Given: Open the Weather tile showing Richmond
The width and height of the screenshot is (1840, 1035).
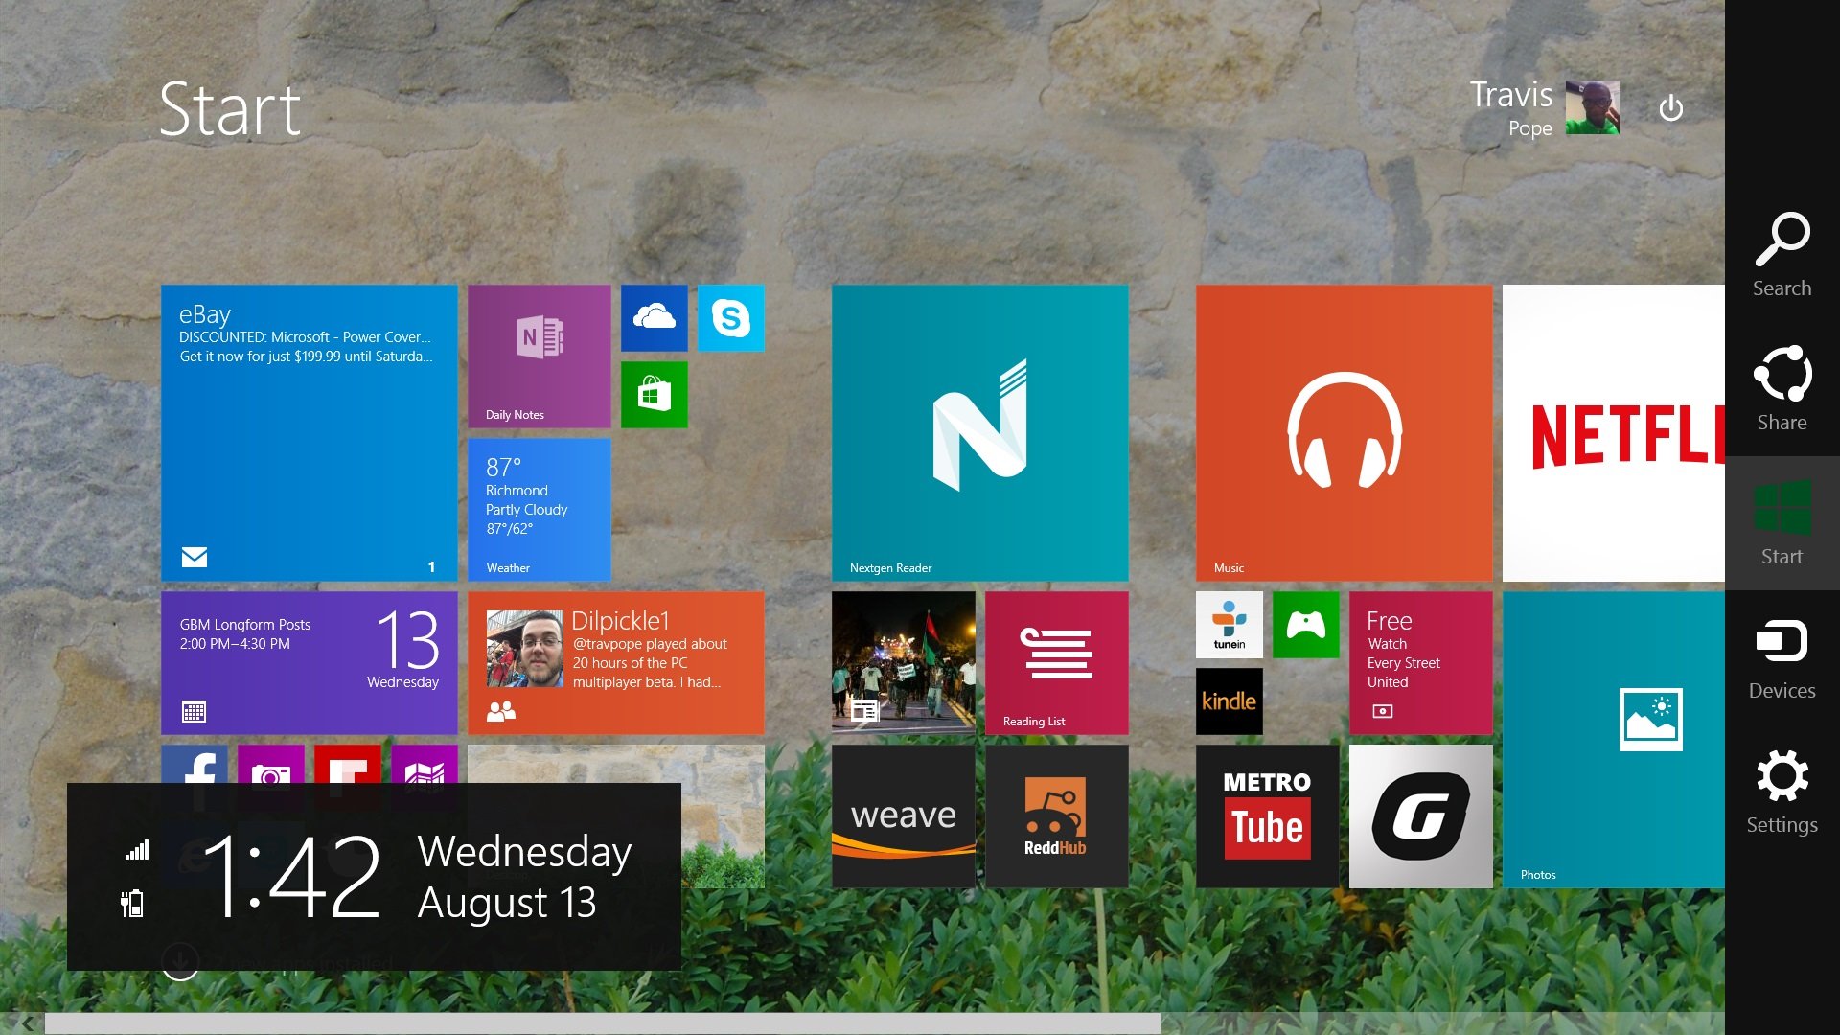Looking at the screenshot, I should [x=540, y=510].
